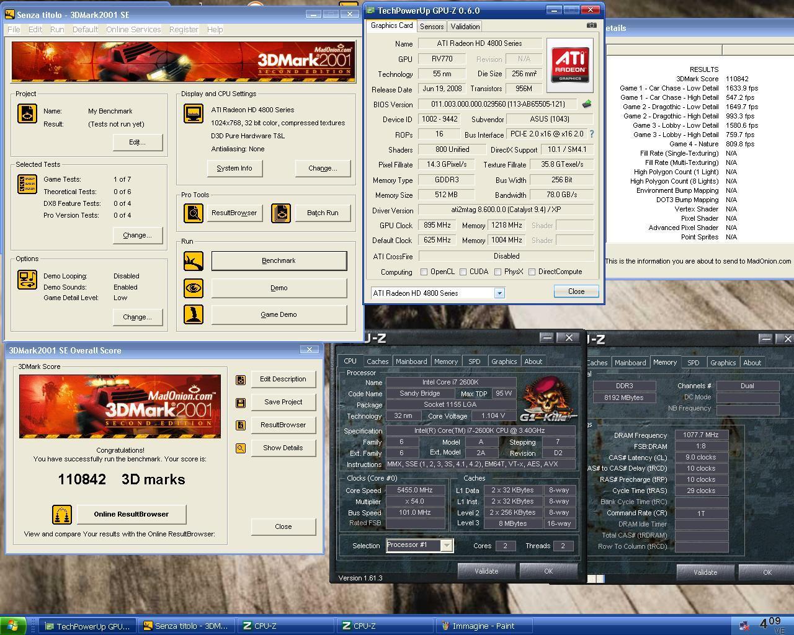Switch to the Validation tab in GPU-Z
Image resolution: width=794 pixels, height=635 pixels.
click(x=465, y=26)
